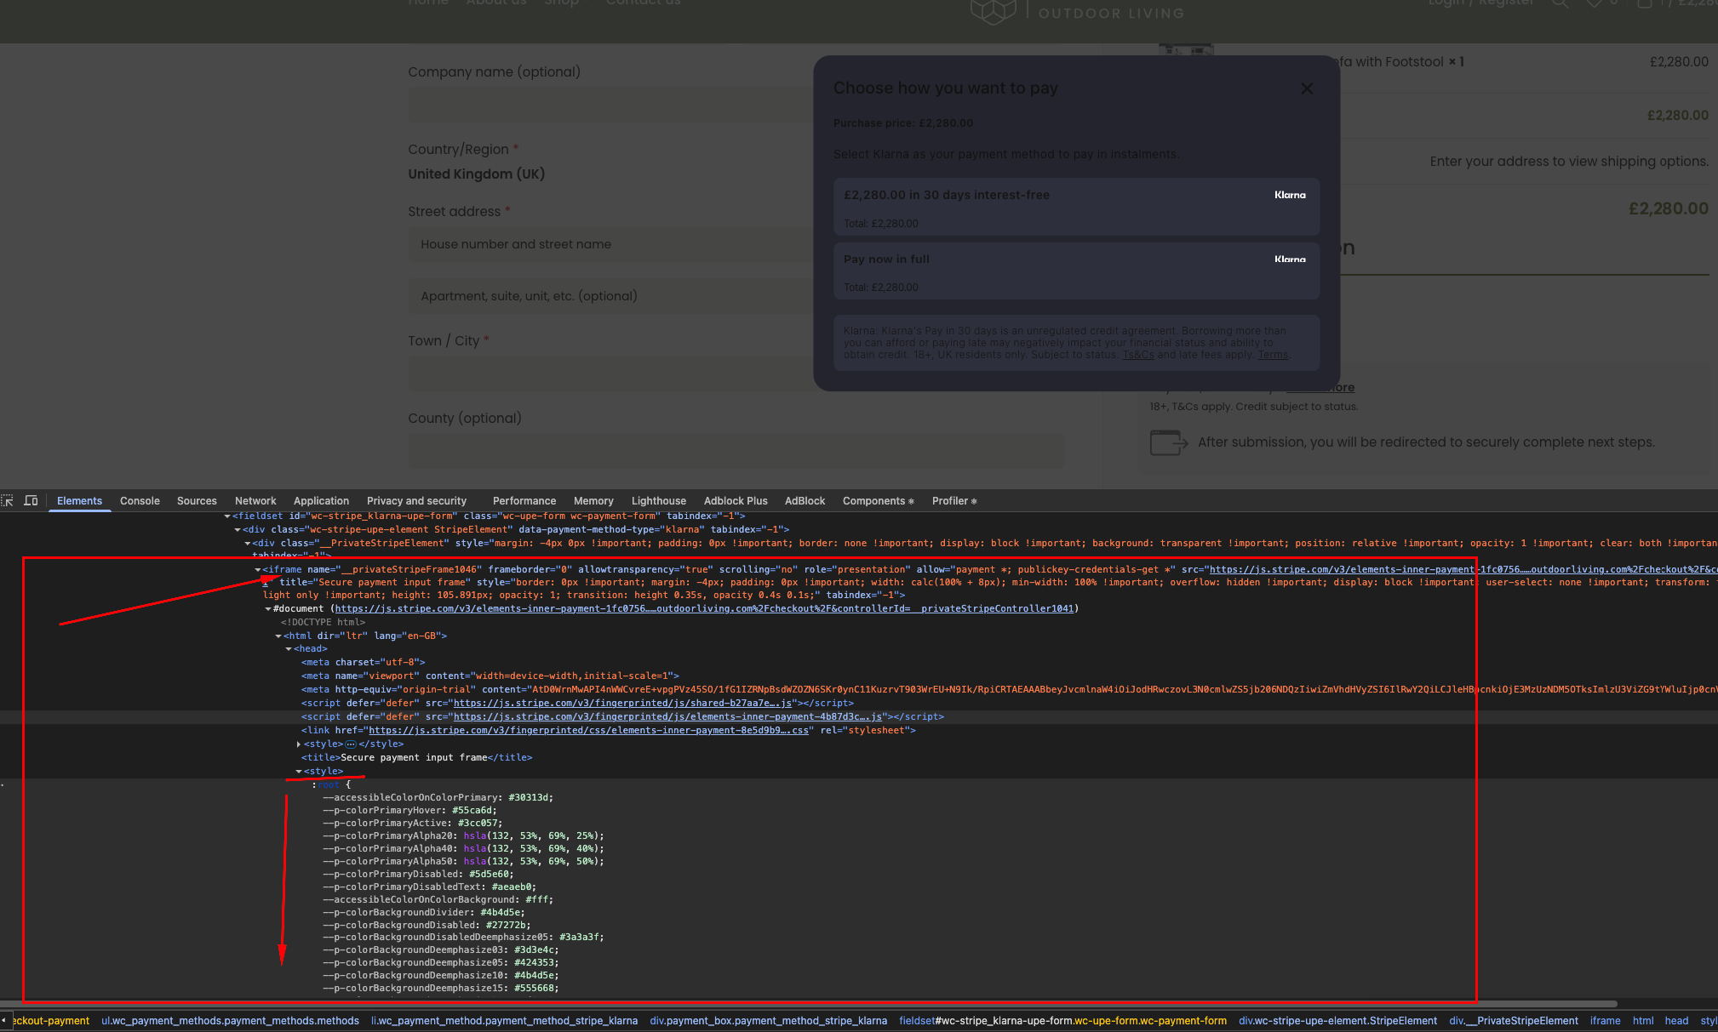Image resolution: width=1718 pixels, height=1032 pixels.
Task: Select ul.wc_payment_methods breadcrumb
Action: coord(230,1021)
